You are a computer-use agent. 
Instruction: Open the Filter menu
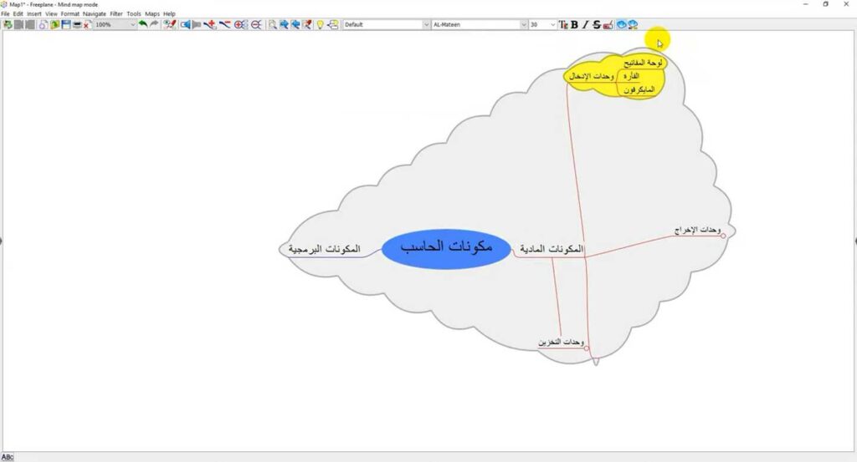coord(115,13)
